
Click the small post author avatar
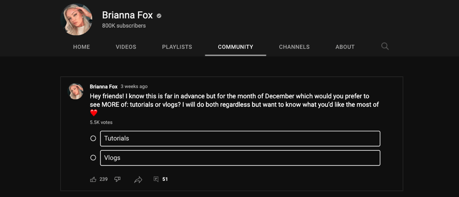point(76,91)
